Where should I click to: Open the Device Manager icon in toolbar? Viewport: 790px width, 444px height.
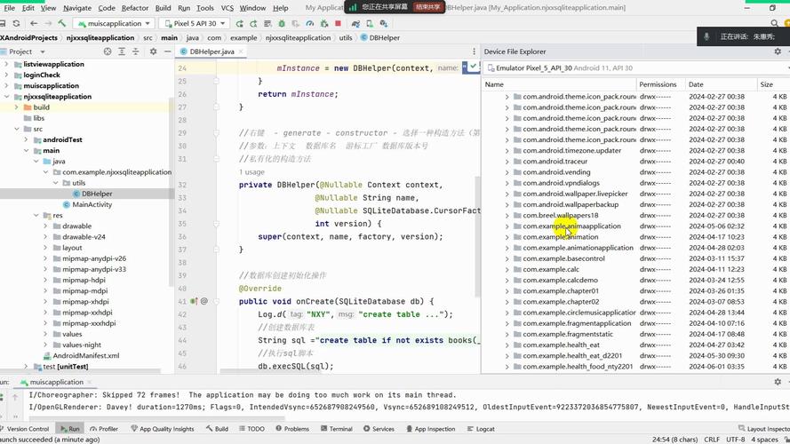[x=370, y=23]
